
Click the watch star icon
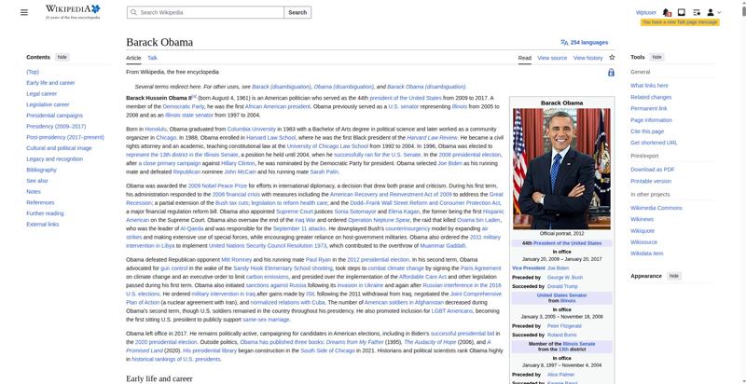pyautogui.click(x=613, y=58)
